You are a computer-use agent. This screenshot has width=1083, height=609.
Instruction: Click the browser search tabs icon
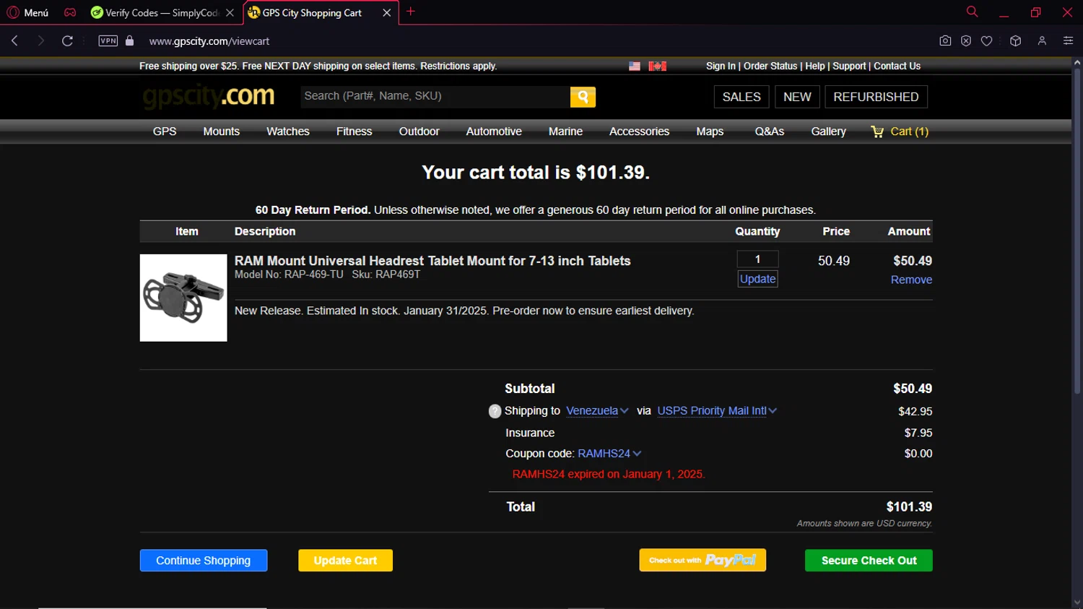point(972,12)
